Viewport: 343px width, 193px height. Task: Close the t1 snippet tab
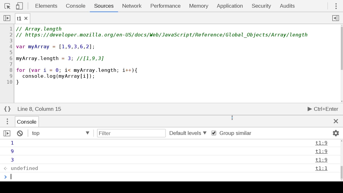point(26,18)
